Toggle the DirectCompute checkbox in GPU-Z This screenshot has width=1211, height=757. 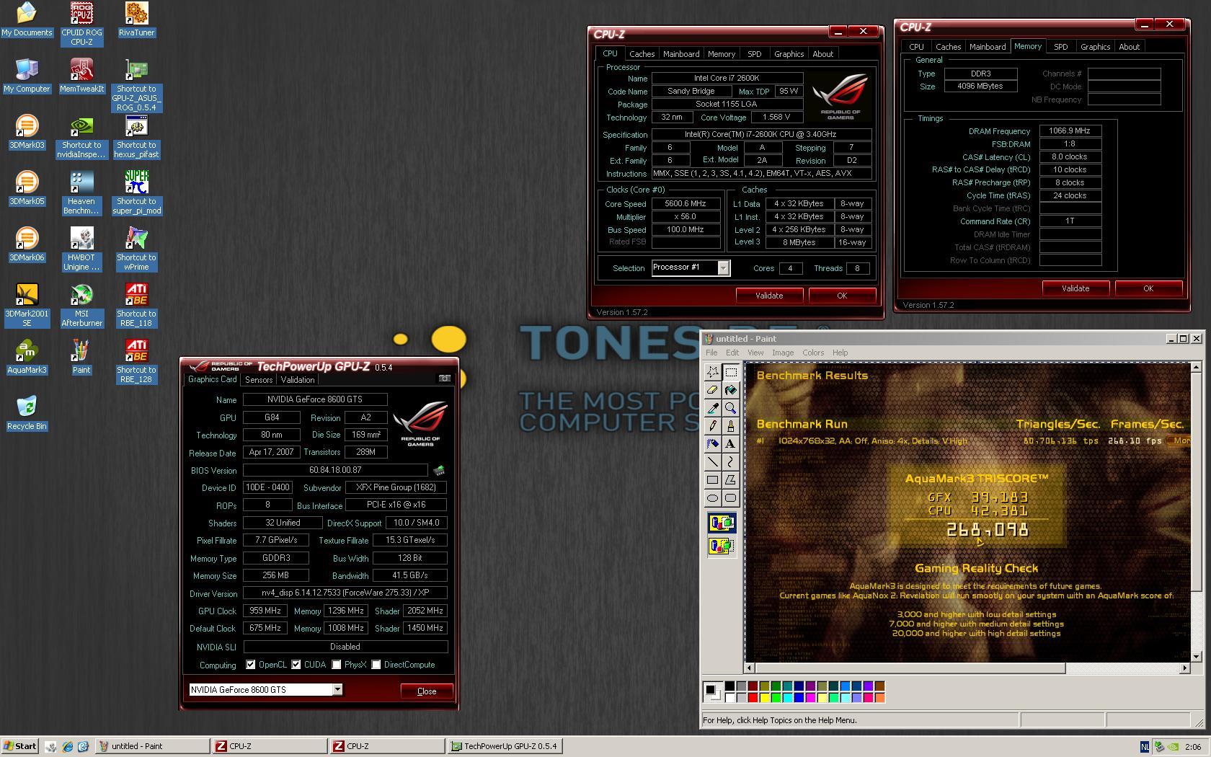[x=376, y=665]
